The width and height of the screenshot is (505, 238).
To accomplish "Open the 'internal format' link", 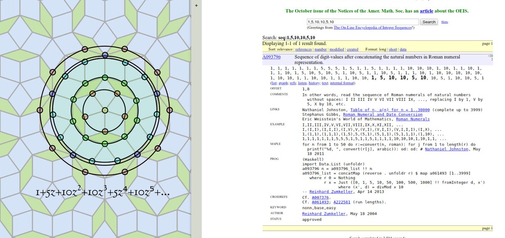I will [x=343, y=83].
